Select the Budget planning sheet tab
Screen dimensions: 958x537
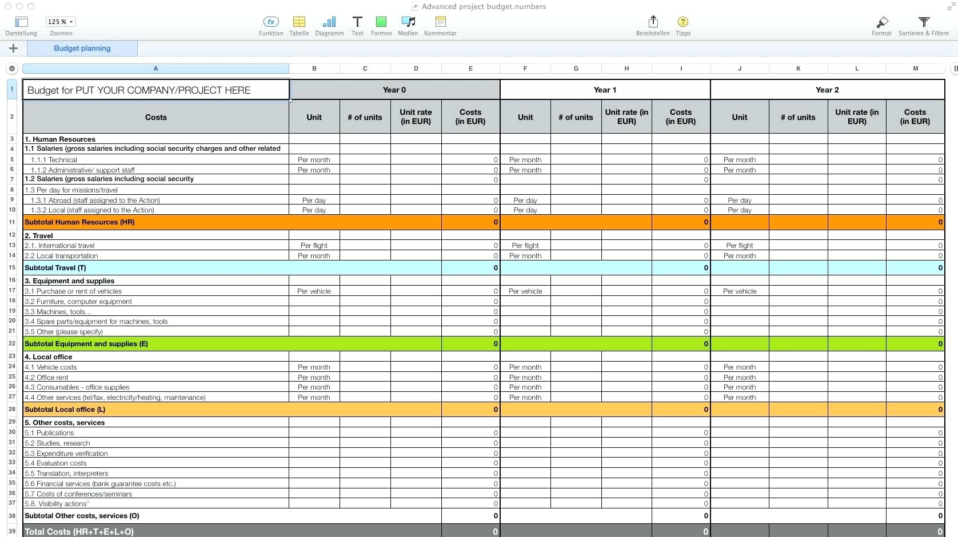[82, 49]
